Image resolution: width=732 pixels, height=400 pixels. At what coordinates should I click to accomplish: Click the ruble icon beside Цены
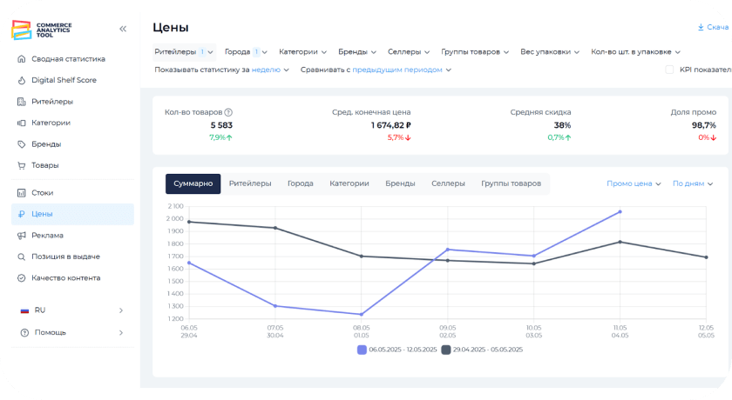tap(22, 214)
